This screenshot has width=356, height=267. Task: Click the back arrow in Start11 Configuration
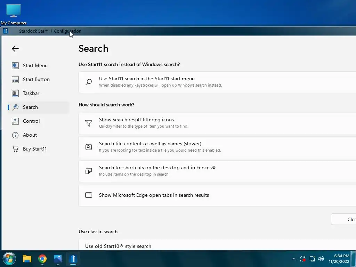pos(15,49)
